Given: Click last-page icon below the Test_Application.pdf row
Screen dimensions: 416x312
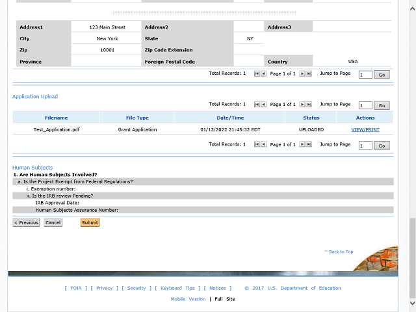Looking at the screenshot, I should pos(309,145).
